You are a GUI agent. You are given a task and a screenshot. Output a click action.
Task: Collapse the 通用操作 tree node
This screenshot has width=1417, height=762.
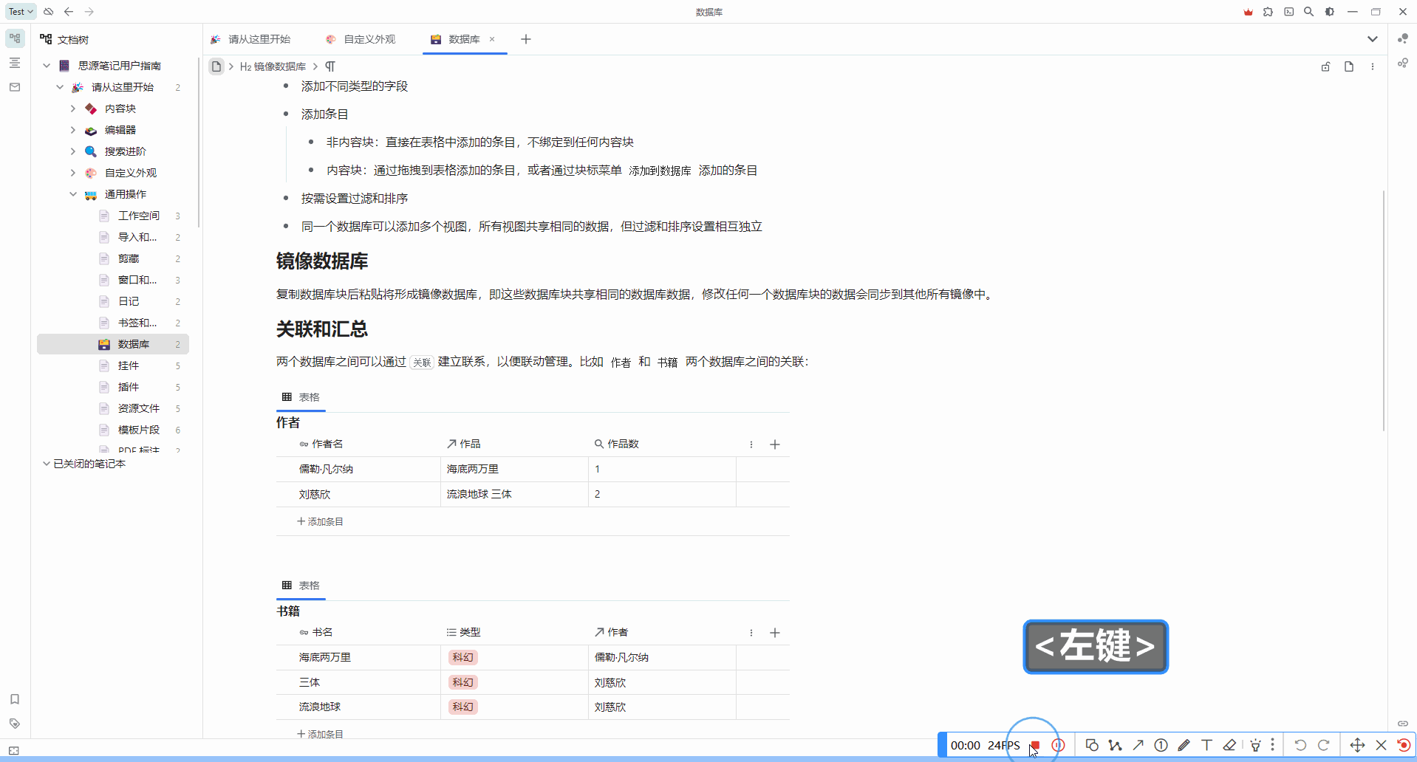(72, 194)
